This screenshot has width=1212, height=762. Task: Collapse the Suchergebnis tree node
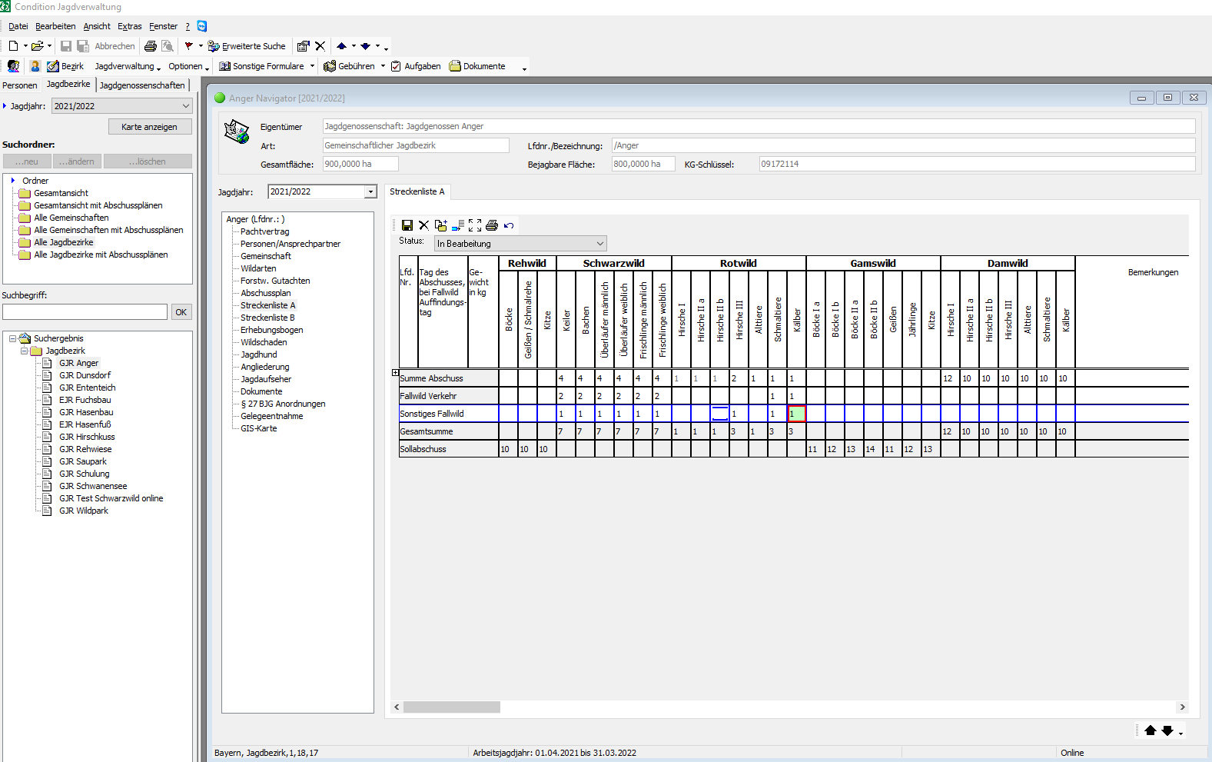coord(13,338)
